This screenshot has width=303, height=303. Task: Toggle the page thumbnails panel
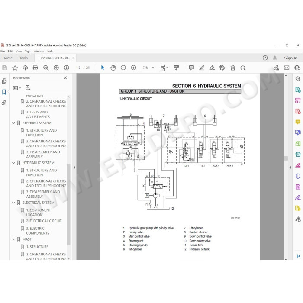[x=4, y=81]
